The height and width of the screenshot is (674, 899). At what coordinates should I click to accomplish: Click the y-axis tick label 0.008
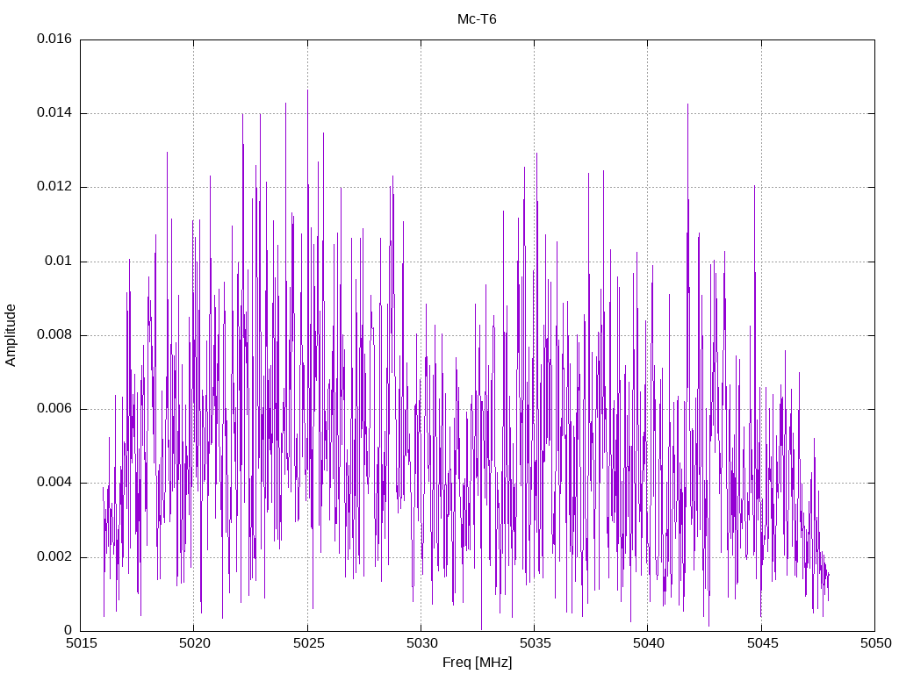tap(54, 335)
